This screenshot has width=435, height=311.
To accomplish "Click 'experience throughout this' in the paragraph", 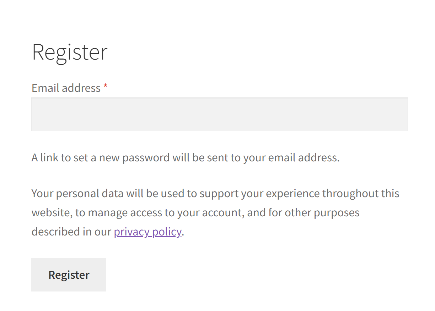I will click(x=333, y=194).
